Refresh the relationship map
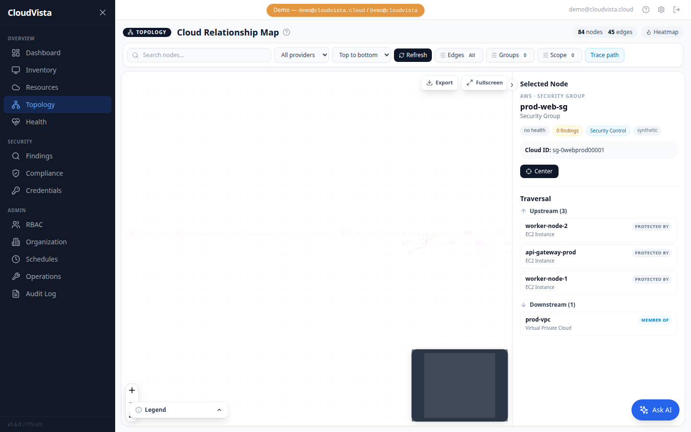The height and width of the screenshot is (432, 691). pos(413,55)
